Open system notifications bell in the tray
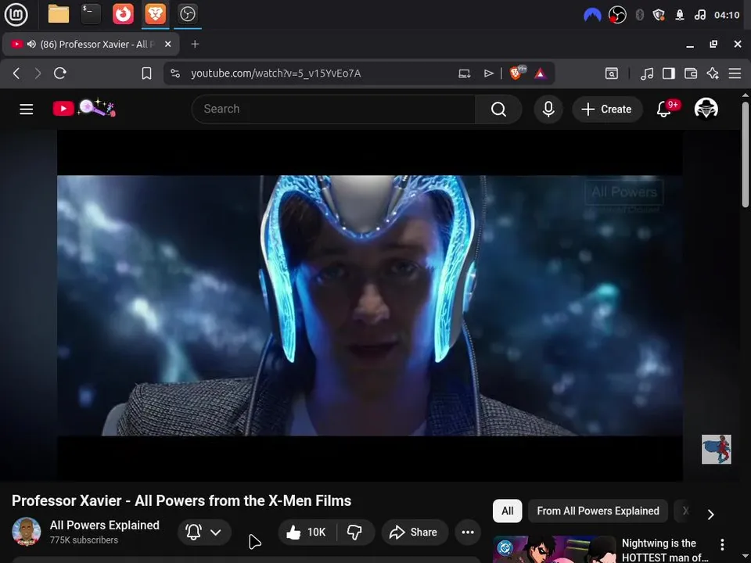751x563 pixels. (680, 15)
